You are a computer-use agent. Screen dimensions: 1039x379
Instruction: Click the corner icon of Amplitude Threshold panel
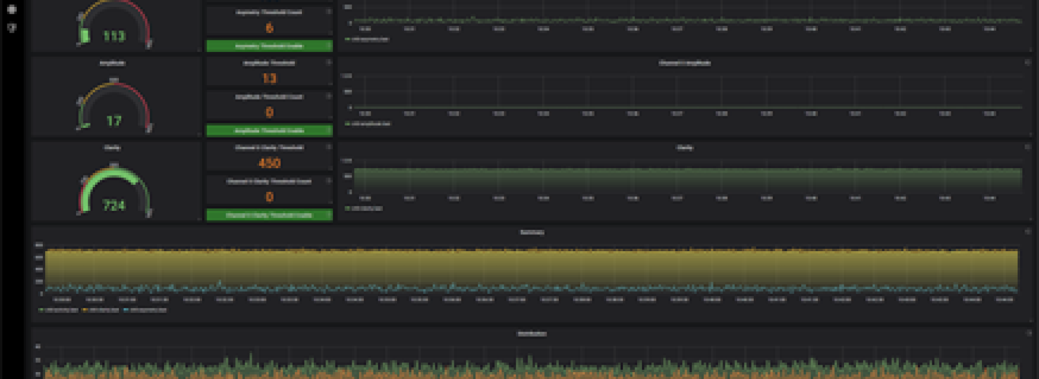click(x=329, y=62)
